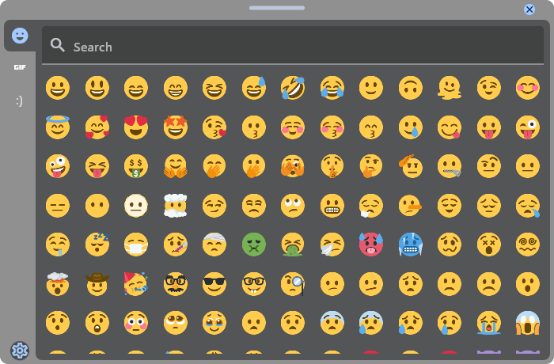Choose the face in clouds emoji
Image resolution: width=554 pixels, height=364 pixels.
(x=175, y=205)
